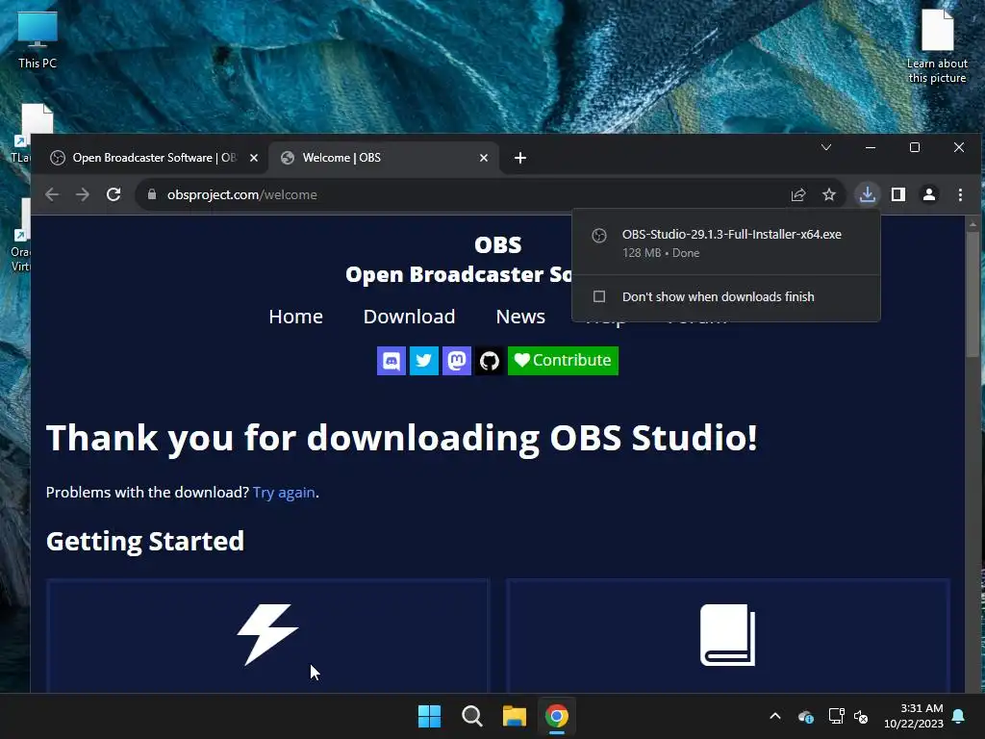Open the Download nav link
Image resolution: width=985 pixels, height=739 pixels.
pyautogui.click(x=409, y=317)
